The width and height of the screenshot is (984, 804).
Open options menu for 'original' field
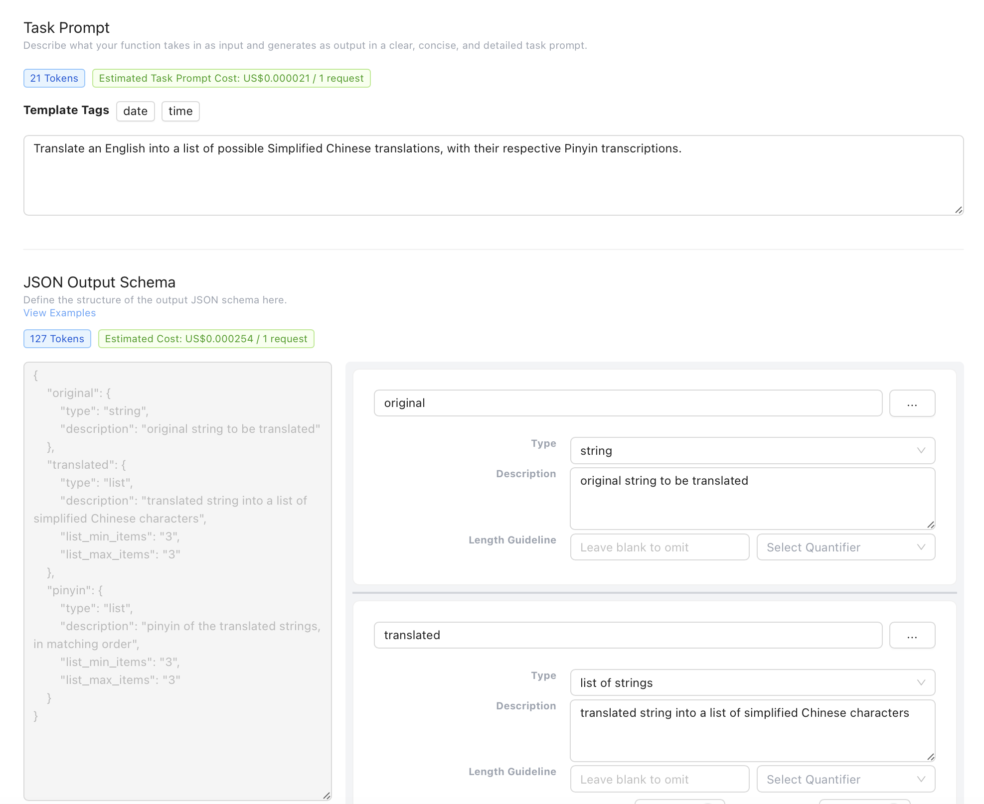(x=912, y=403)
